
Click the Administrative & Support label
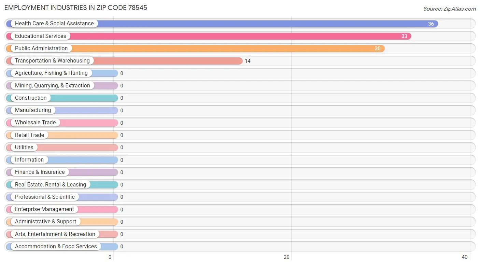click(46, 221)
